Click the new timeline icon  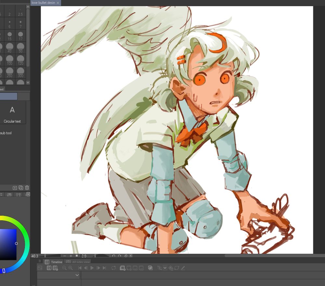[49, 268]
